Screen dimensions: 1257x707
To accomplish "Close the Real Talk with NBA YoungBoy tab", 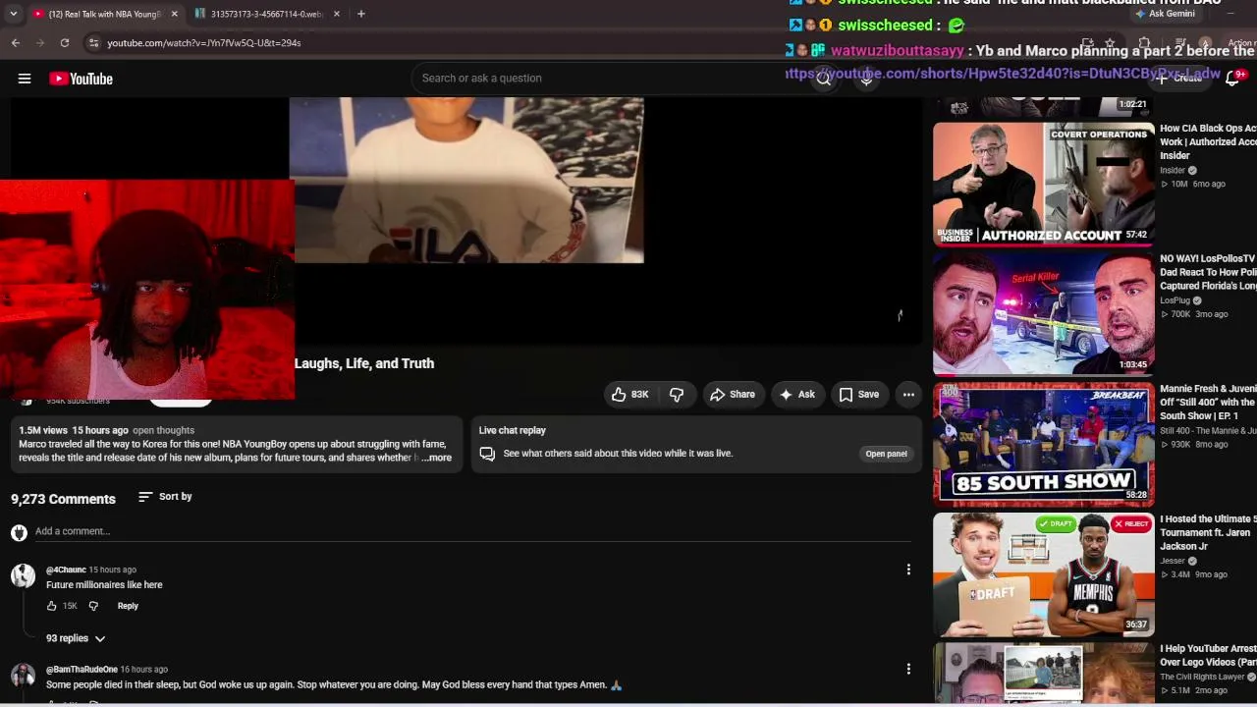I will click(175, 14).
